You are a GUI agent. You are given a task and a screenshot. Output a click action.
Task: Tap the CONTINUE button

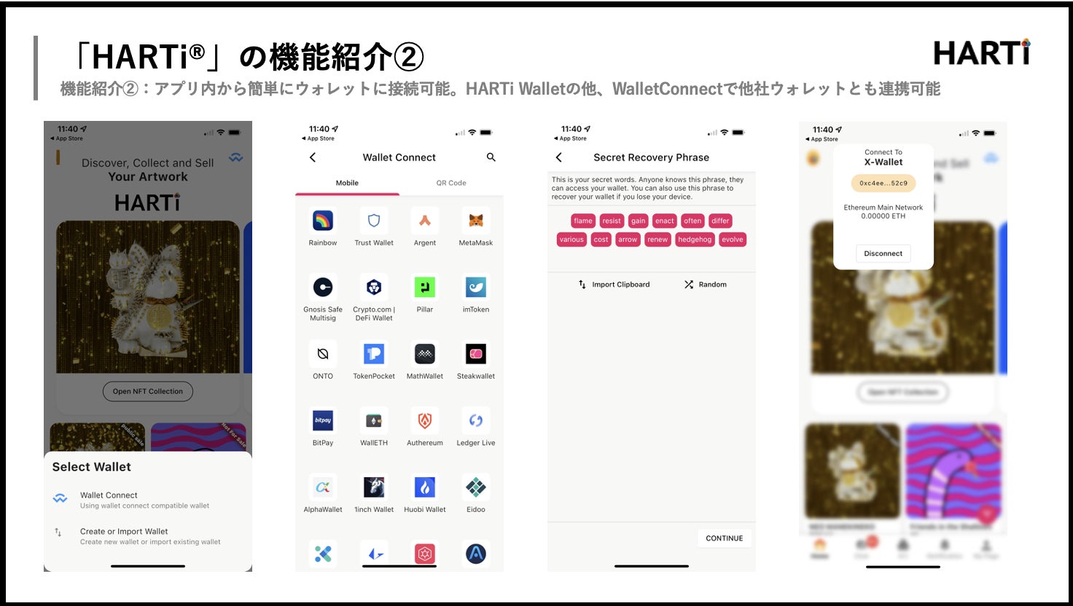click(x=725, y=538)
